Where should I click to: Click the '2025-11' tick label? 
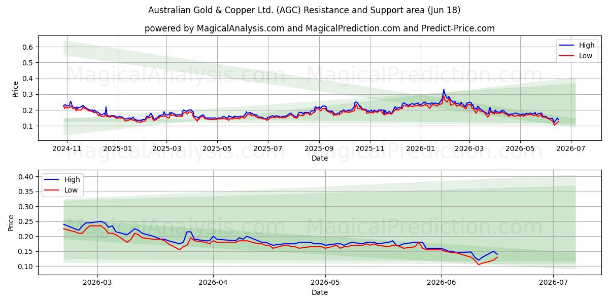pos(369,148)
